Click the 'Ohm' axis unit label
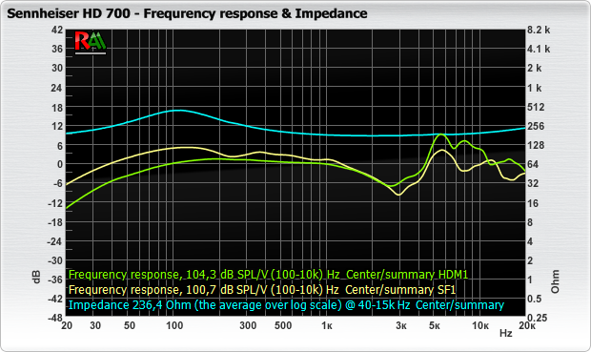This screenshot has width=591, height=352. point(555,281)
